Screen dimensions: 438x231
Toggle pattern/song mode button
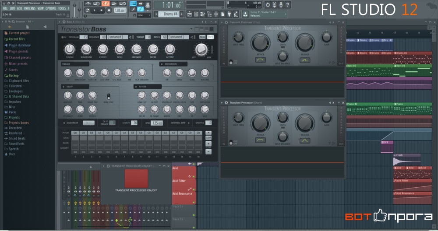[x=88, y=10]
